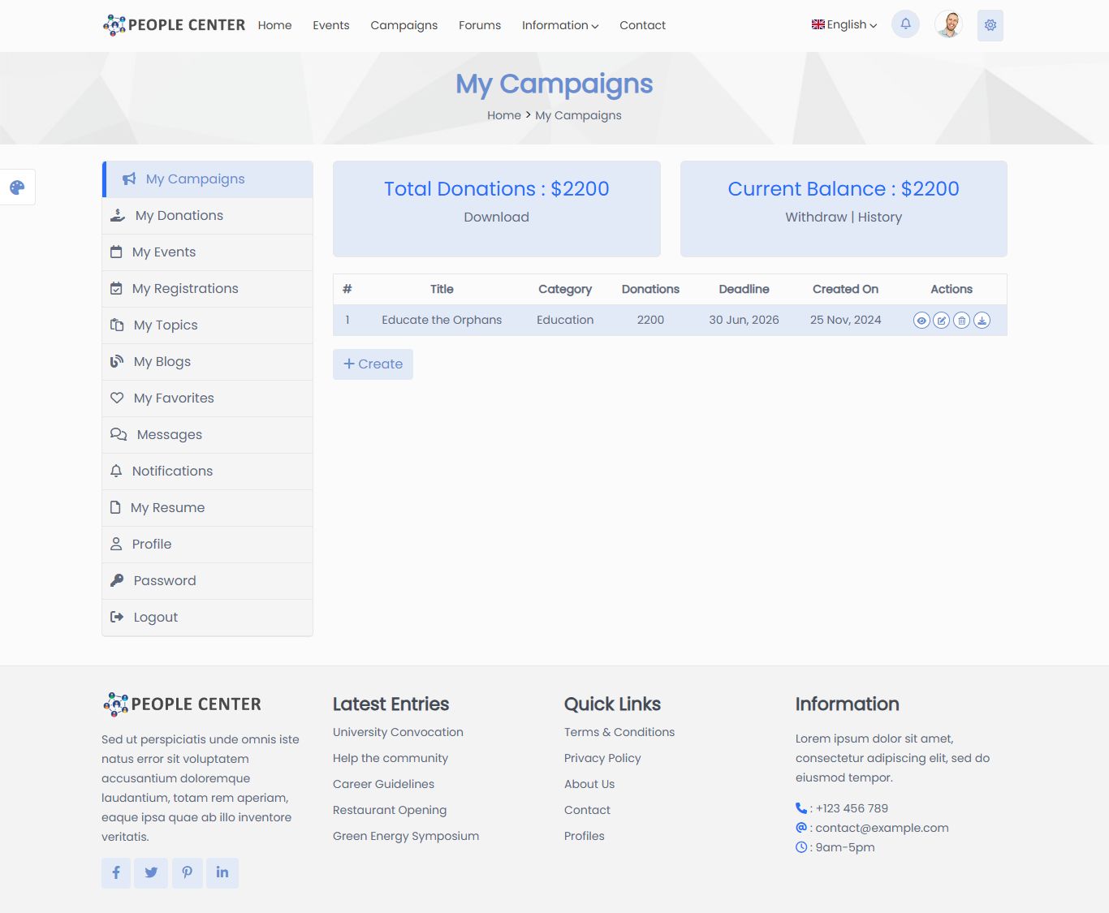The image size is (1109, 913).
Task: Open Restaurant Opening in Latest Entries
Action: (x=390, y=810)
